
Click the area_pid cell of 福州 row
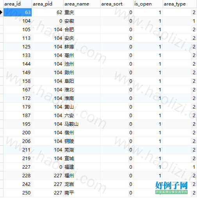click(48, 176)
